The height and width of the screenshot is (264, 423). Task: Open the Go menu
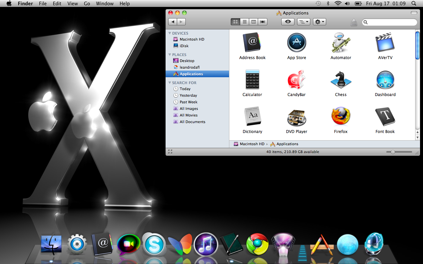[x=87, y=4]
